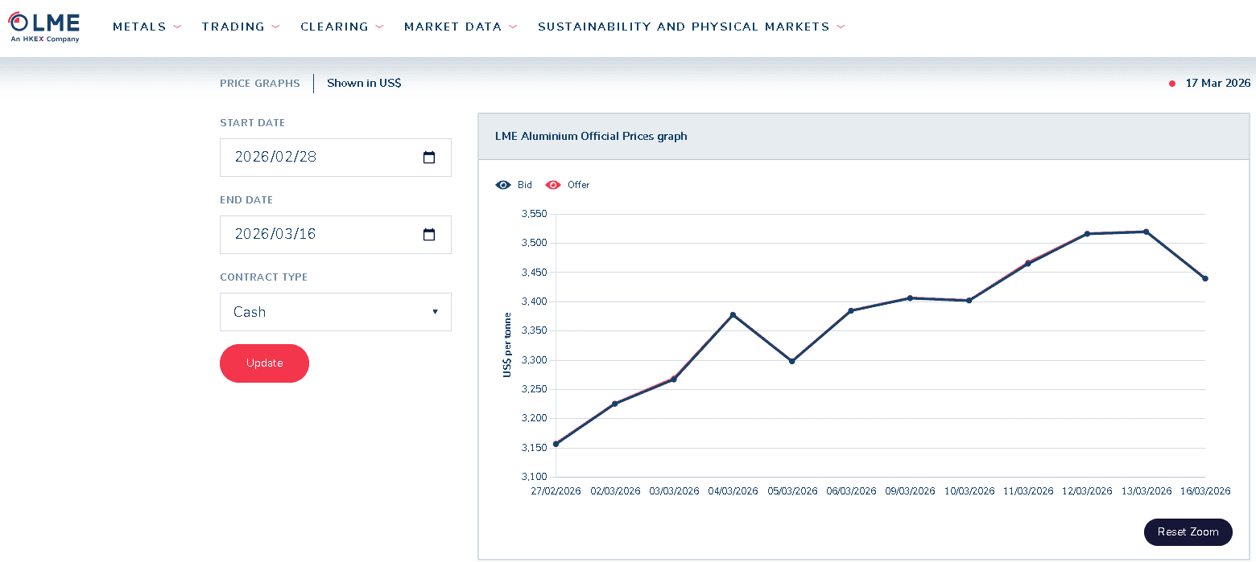The width and height of the screenshot is (1256, 562).
Task: Click the 16/03/2026 final data point
Action: 1205,278
